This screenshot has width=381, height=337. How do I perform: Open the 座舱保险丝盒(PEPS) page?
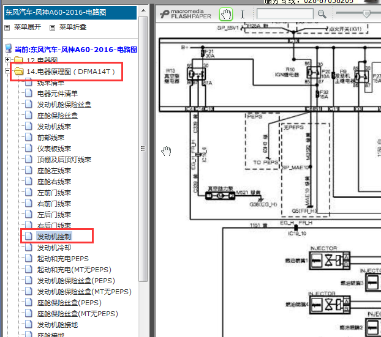click(69, 303)
